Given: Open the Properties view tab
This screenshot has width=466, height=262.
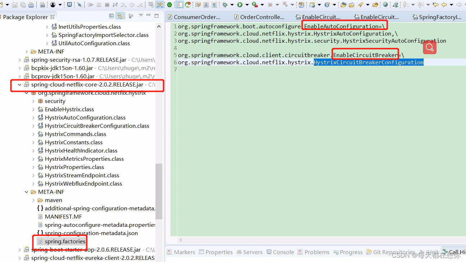Looking at the screenshot, I should pyautogui.click(x=215, y=252).
